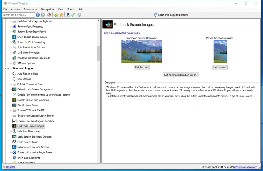Collapse the Boot and Logon tree section
263x171 pixels.
click(5, 68)
